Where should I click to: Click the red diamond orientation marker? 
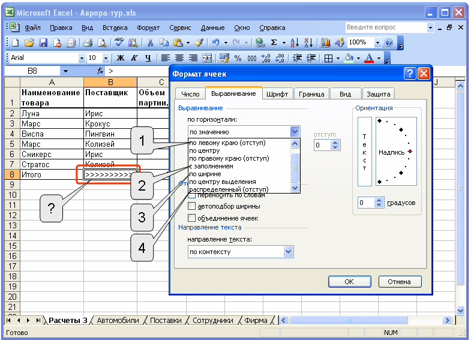(410, 152)
